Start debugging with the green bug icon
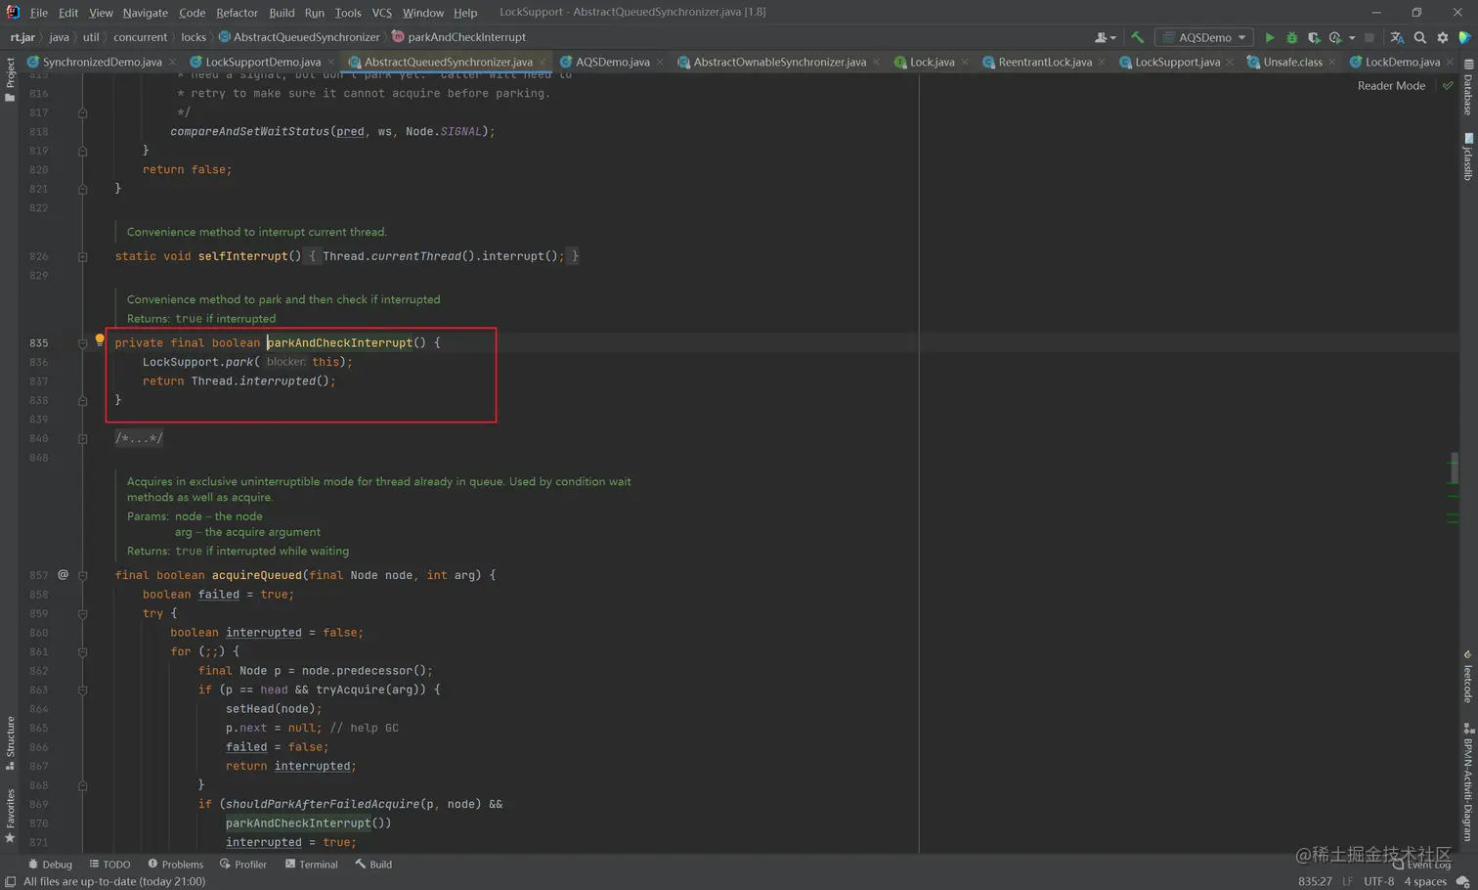This screenshot has height=890, width=1478. (x=1291, y=37)
